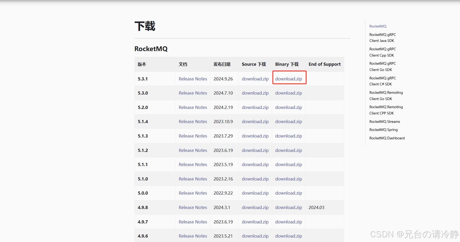
Task: Open Release Notes for version 4.9.6
Action: pos(193,236)
